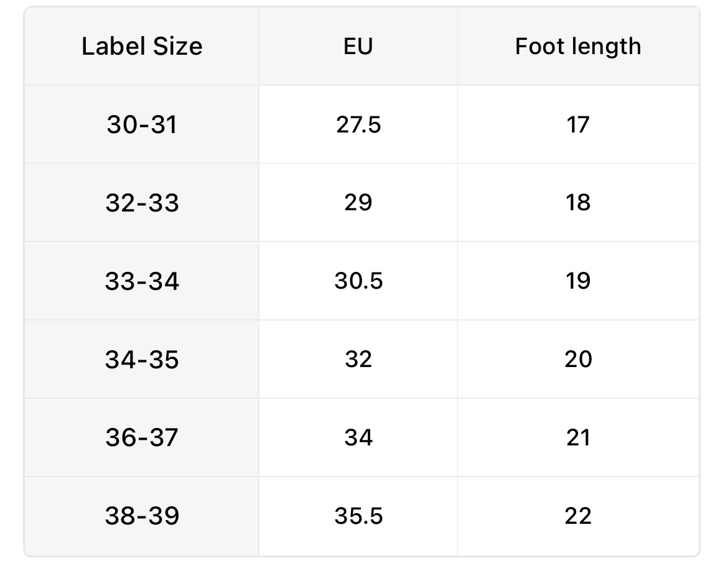This screenshot has width=728, height=563.
Task: Click the Foot length column header
Action: [577, 47]
